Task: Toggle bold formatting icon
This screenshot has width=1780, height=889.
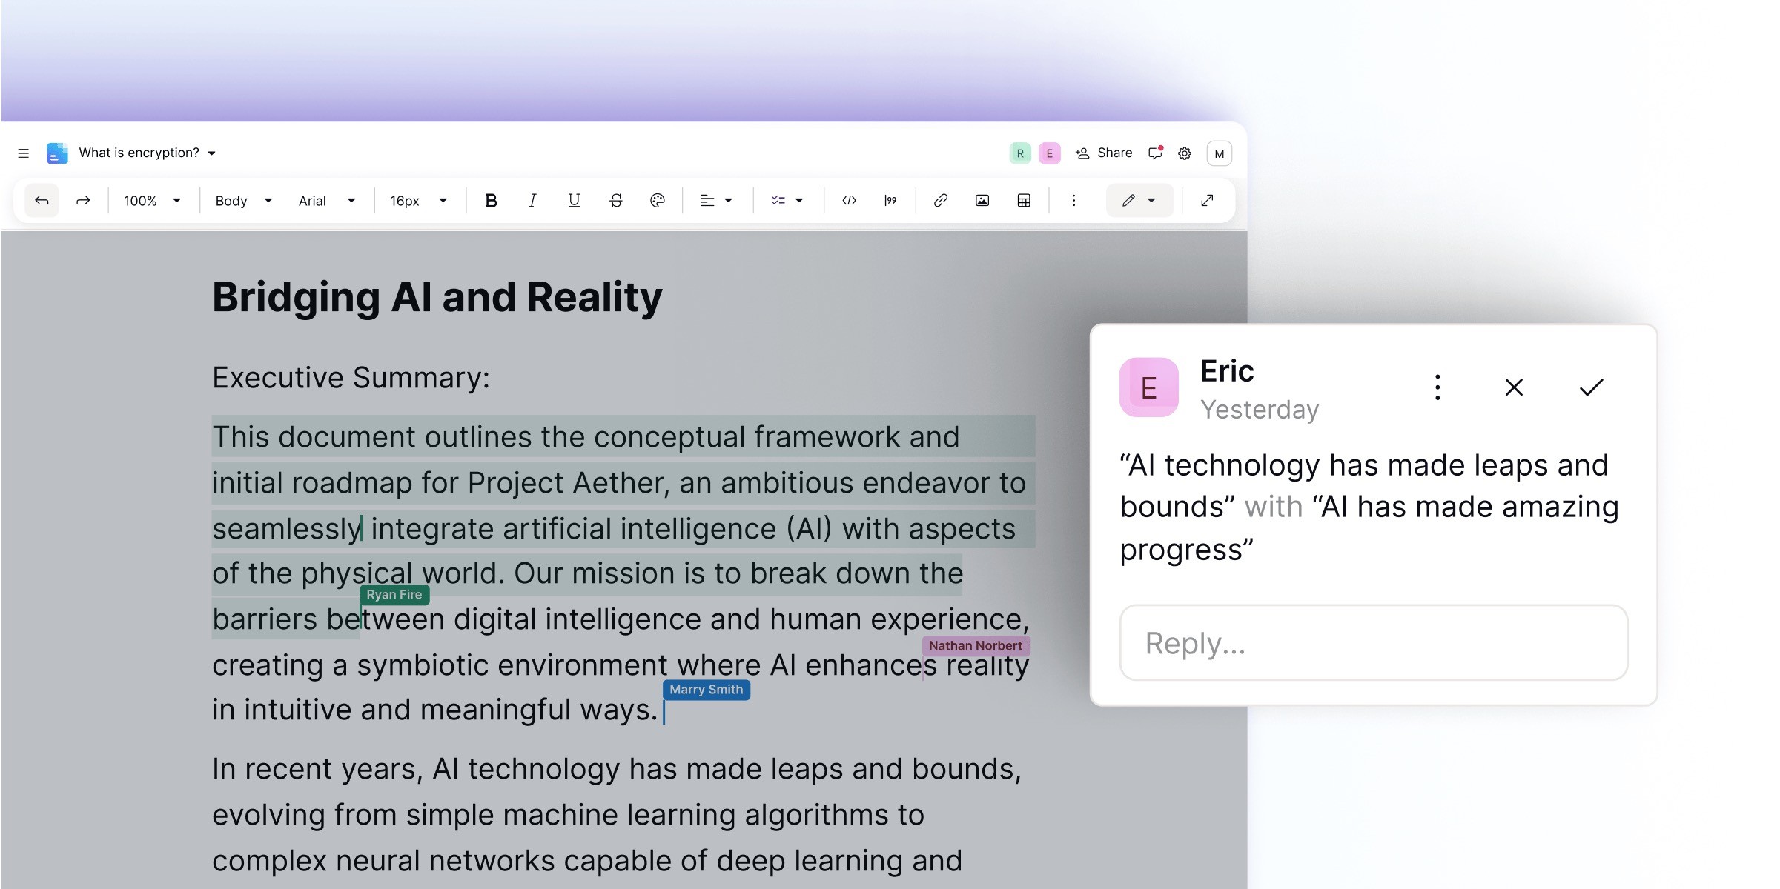Action: point(489,201)
